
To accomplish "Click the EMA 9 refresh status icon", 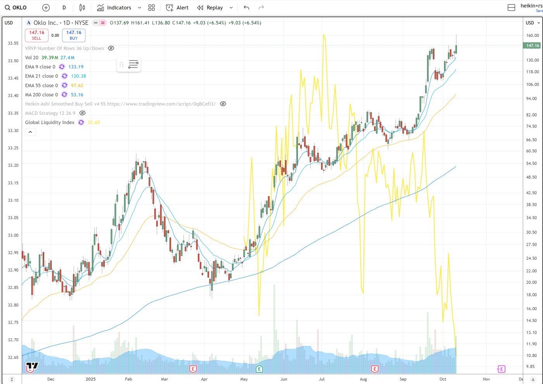I will (x=62, y=67).
